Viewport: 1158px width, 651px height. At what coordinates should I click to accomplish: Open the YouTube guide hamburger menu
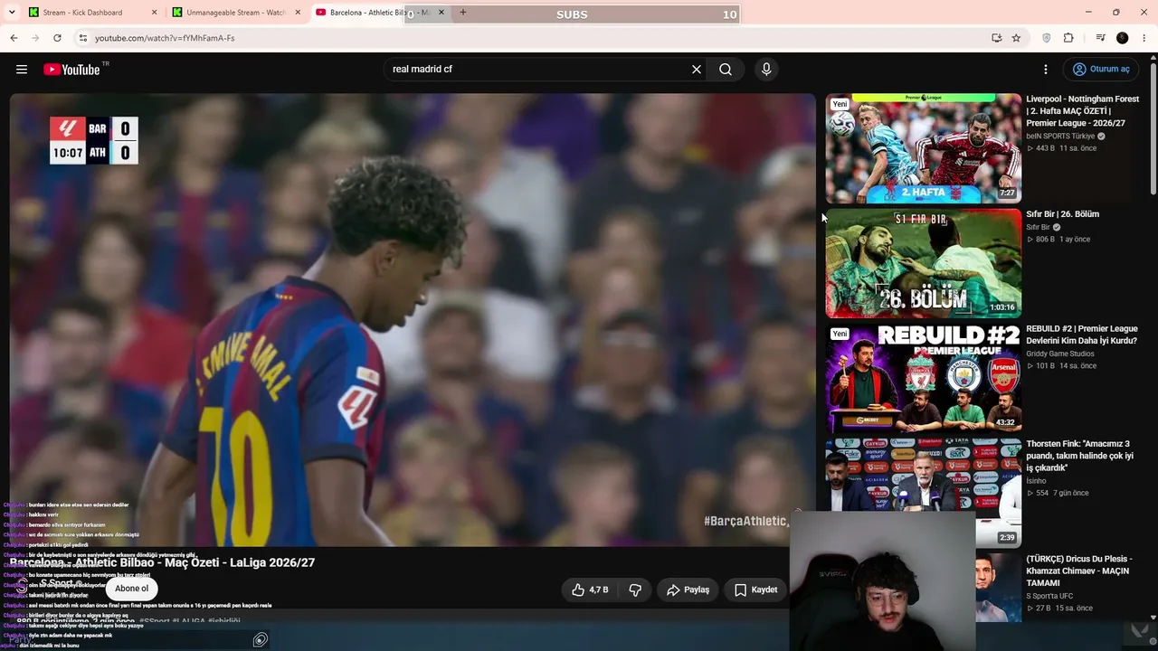22,70
